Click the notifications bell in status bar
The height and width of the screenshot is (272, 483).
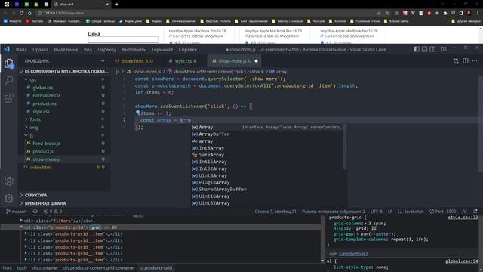[x=475, y=212]
